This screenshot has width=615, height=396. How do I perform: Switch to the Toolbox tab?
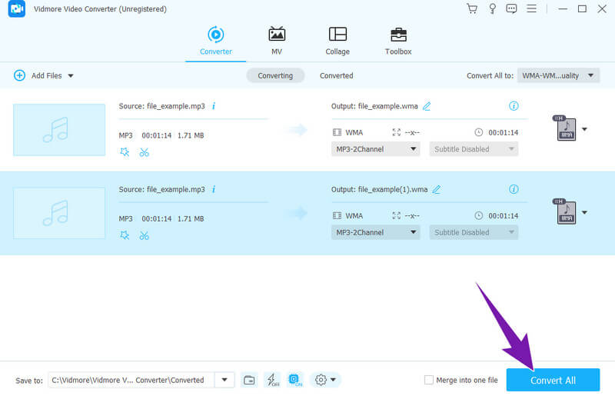[398, 41]
